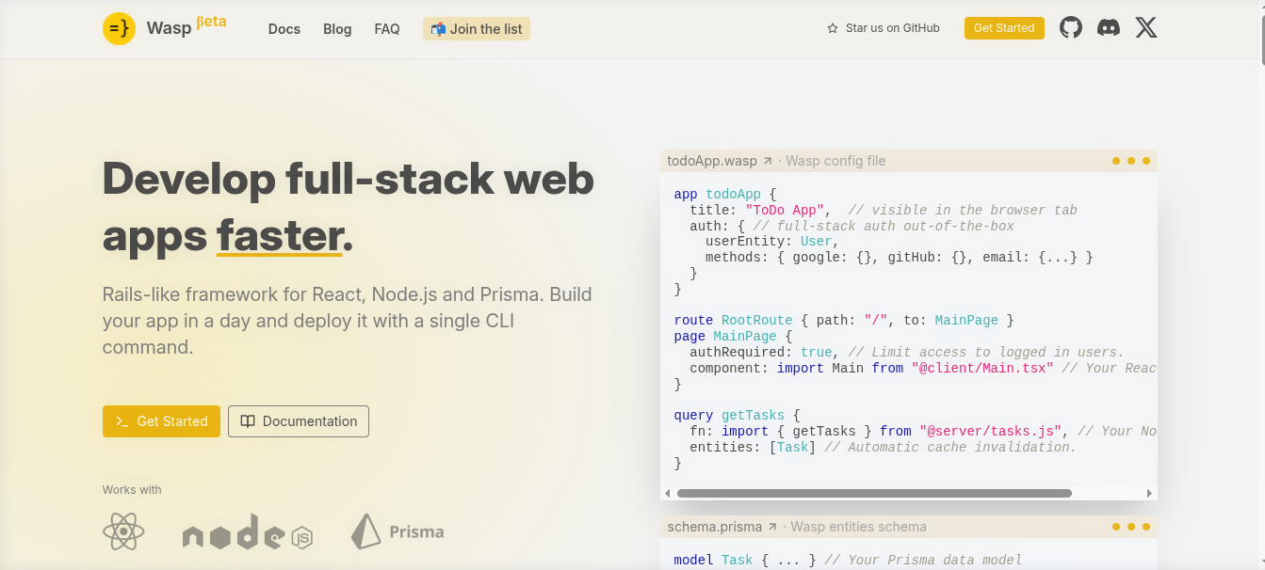Click the code scrollbar right arrow
Image resolution: width=1265 pixels, height=570 pixels.
[1149, 493]
